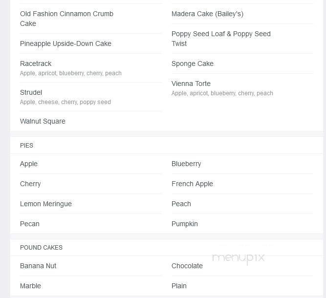Select the Pumpkin pie item
Viewport: 326px width, 298px height.
pos(185,224)
